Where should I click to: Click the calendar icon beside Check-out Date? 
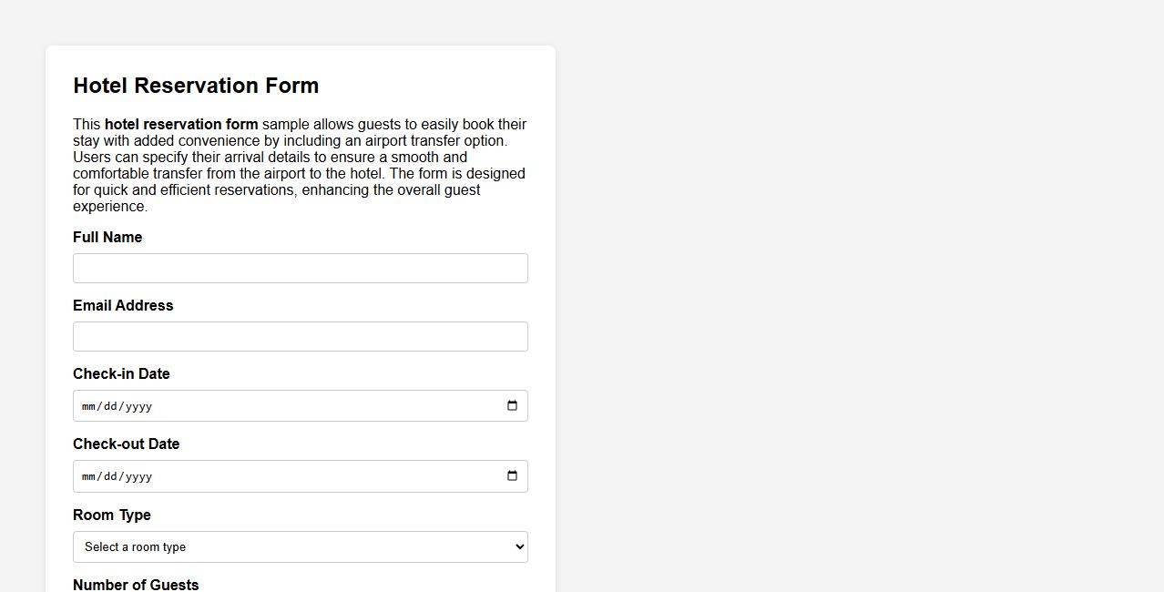[512, 475]
